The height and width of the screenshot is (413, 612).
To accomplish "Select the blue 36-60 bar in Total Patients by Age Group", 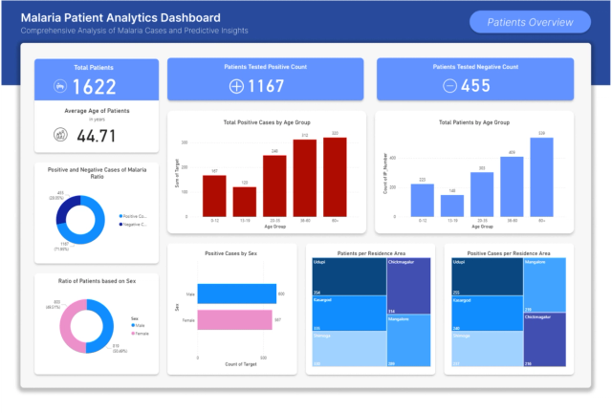I will [x=512, y=186].
